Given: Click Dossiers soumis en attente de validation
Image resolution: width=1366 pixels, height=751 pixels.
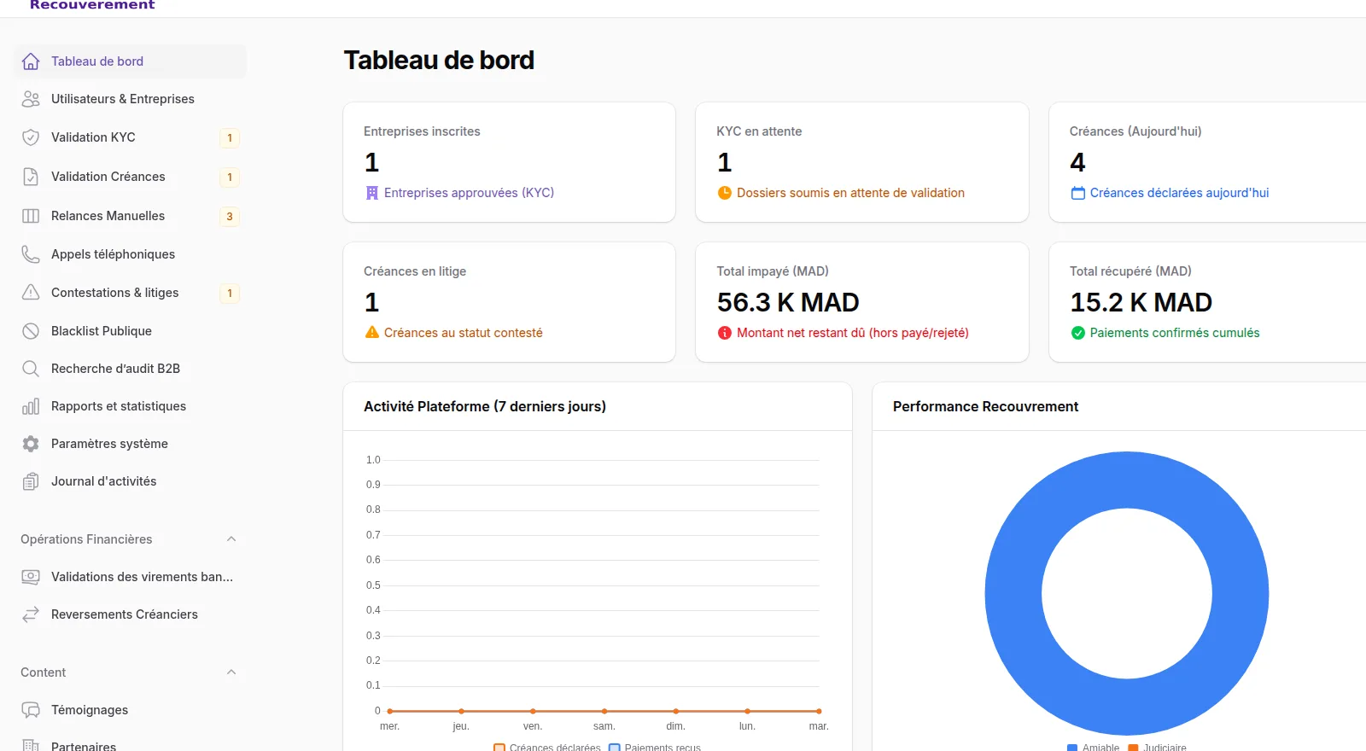Looking at the screenshot, I should click(x=850, y=193).
